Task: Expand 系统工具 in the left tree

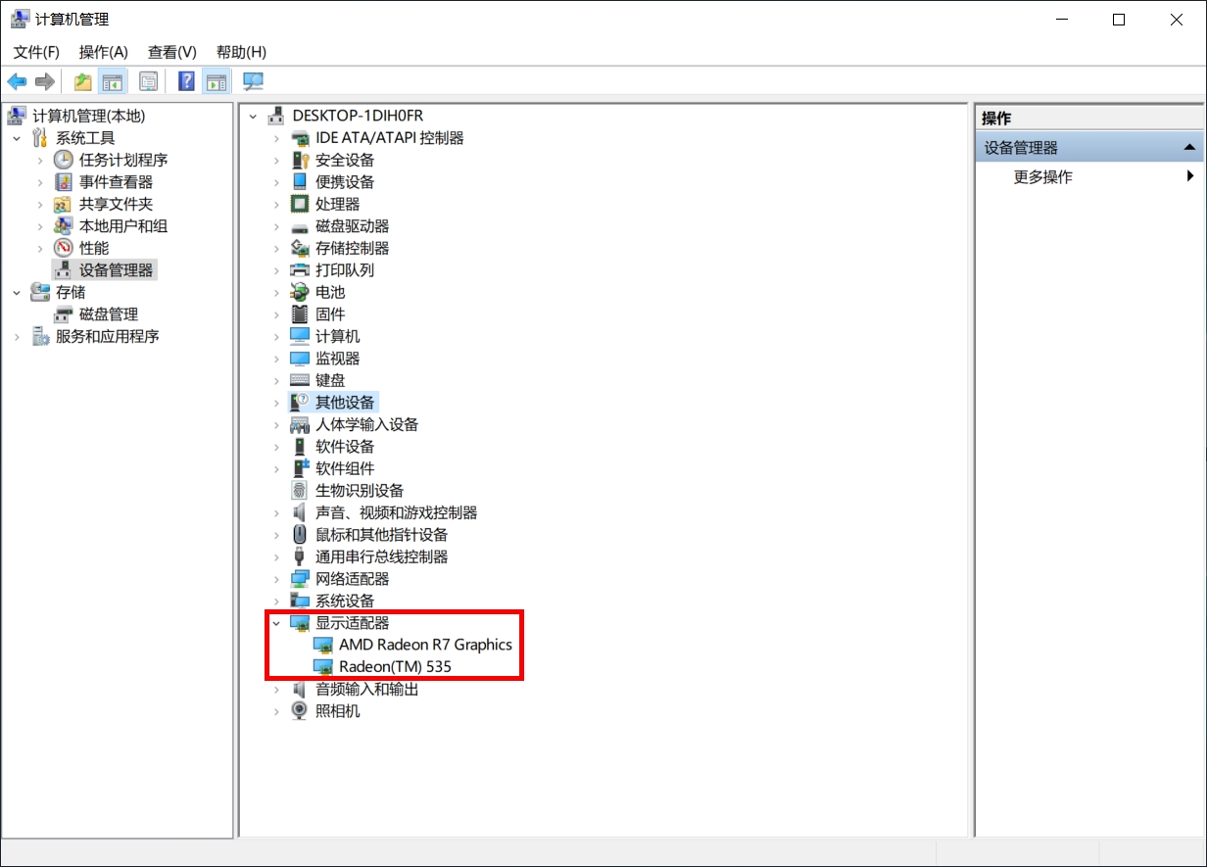Action: click(x=16, y=137)
